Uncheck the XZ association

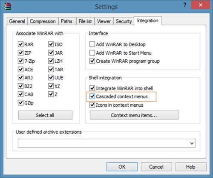pyautogui.click(x=51, y=86)
